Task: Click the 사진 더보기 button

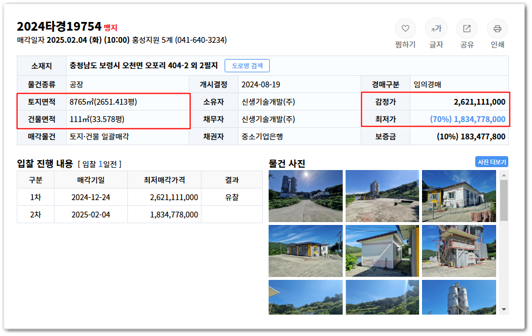Action: (491, 162)
